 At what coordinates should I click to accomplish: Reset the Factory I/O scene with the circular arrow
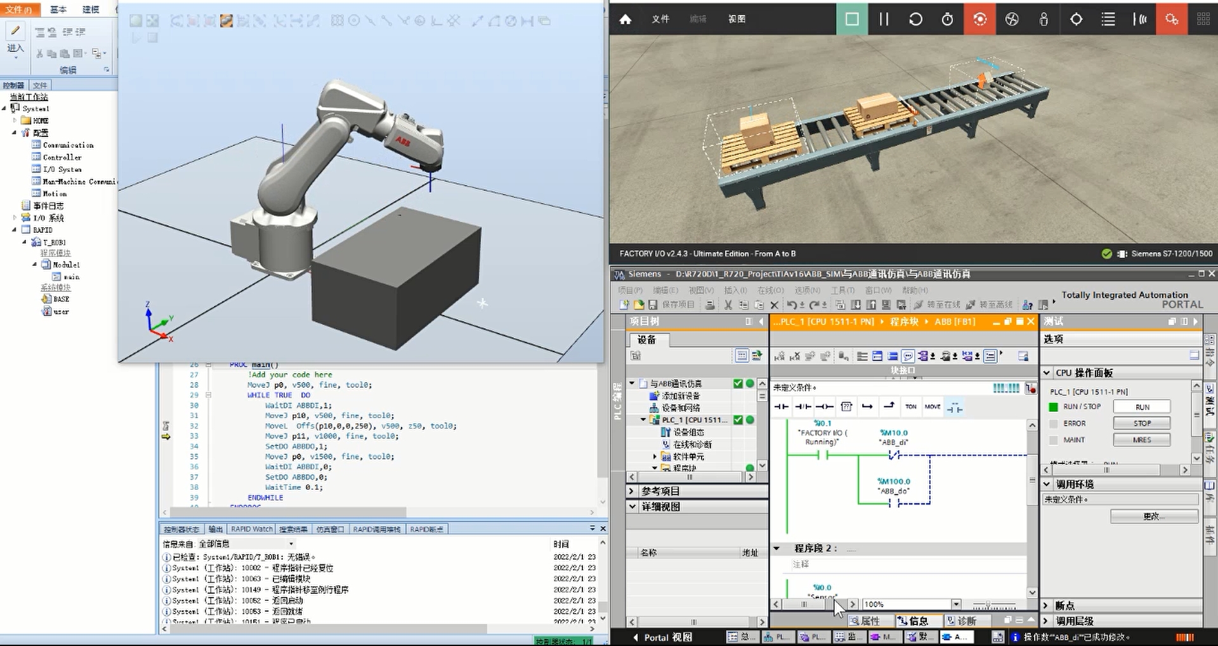(915, 19)
